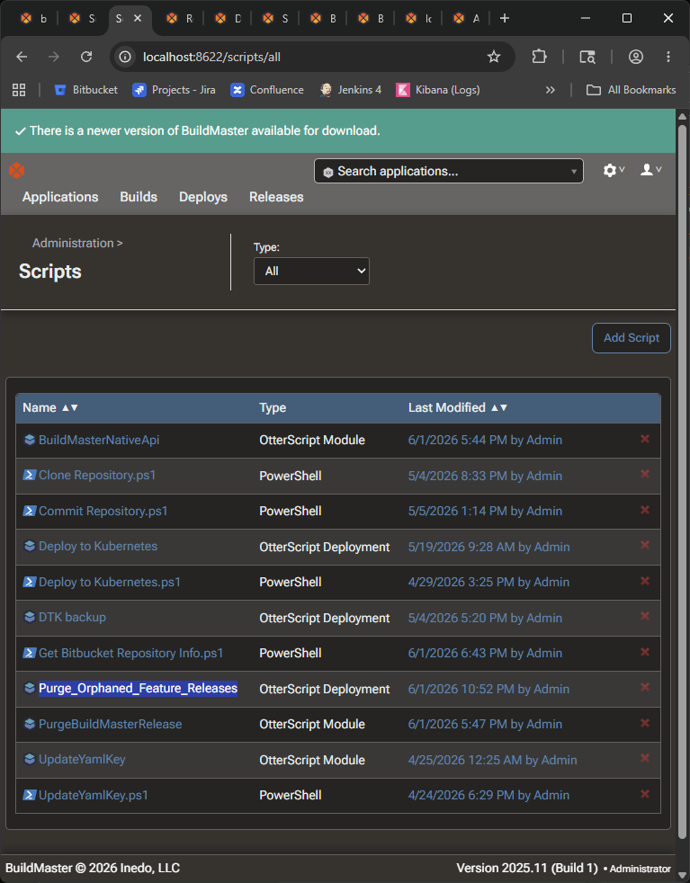Open Purge_Orphaned_Feature_Releases script
Image resolution: width=690 pixels, height=883 pixels.
138,688
